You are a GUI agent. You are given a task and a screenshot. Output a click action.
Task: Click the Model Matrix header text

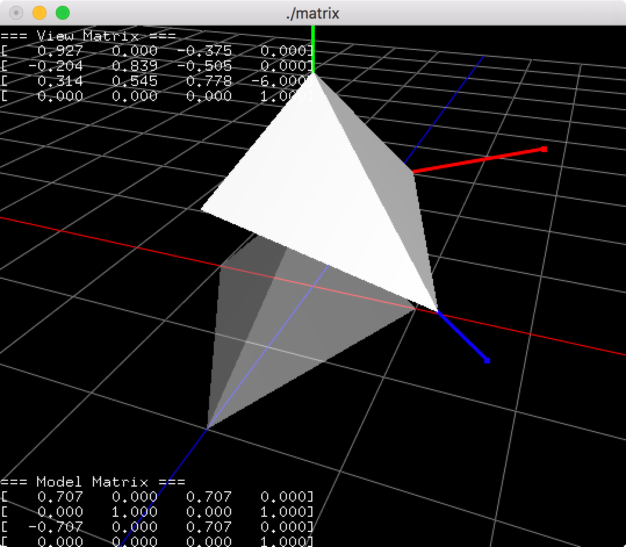click(x=93, y=482)
